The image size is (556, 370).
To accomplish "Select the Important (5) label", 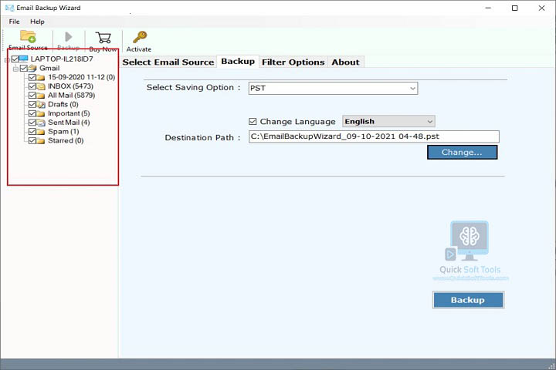I will click(69, 113).
